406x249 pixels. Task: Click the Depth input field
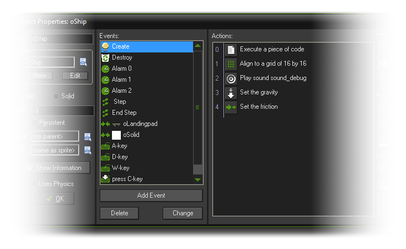point(62,111)
